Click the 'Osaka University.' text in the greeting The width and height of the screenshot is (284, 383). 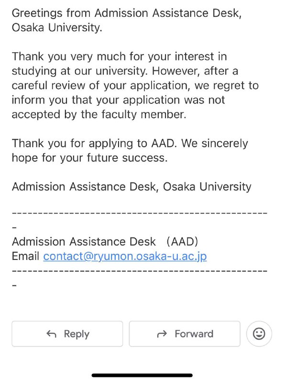click(57, 27)
